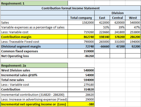141x107 pixels.
Task: Select the 'Less: Variable cost' label in Requirement 1
Action: tap(34, 32)
